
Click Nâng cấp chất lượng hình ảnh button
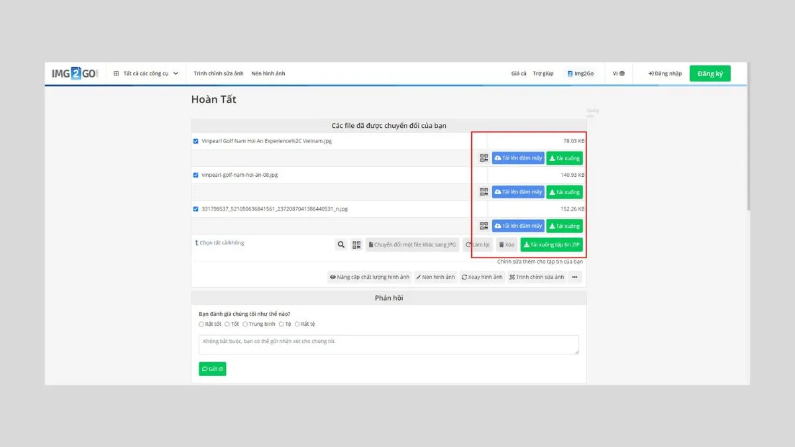369,277
